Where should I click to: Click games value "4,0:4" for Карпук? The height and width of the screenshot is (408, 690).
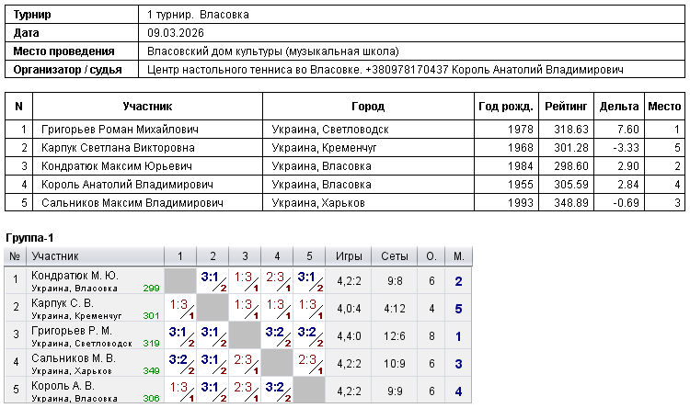[349, 309]
